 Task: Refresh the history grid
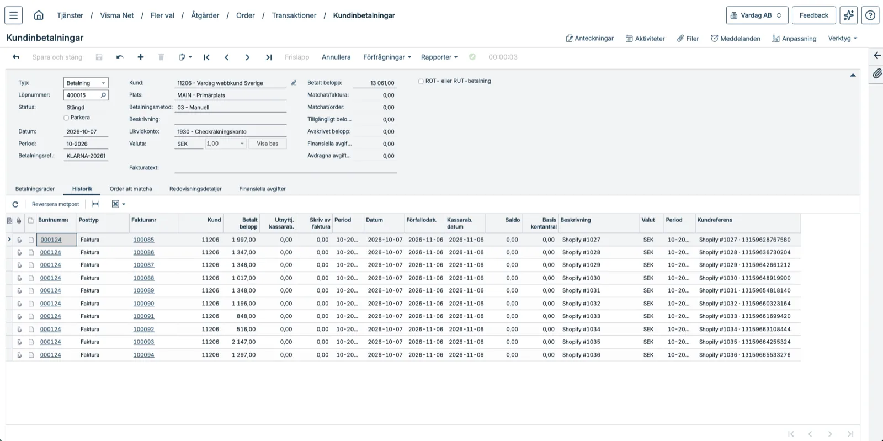[x=15, y=204]
